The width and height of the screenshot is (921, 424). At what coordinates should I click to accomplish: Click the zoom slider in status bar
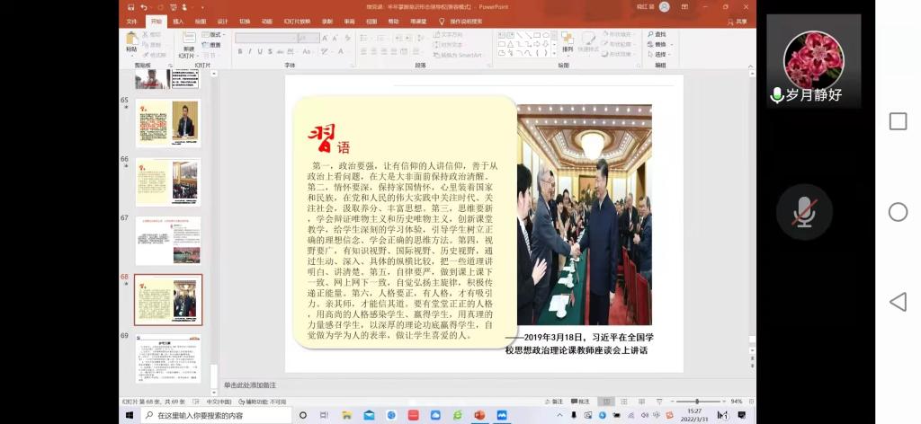click(x=697, y=402)
